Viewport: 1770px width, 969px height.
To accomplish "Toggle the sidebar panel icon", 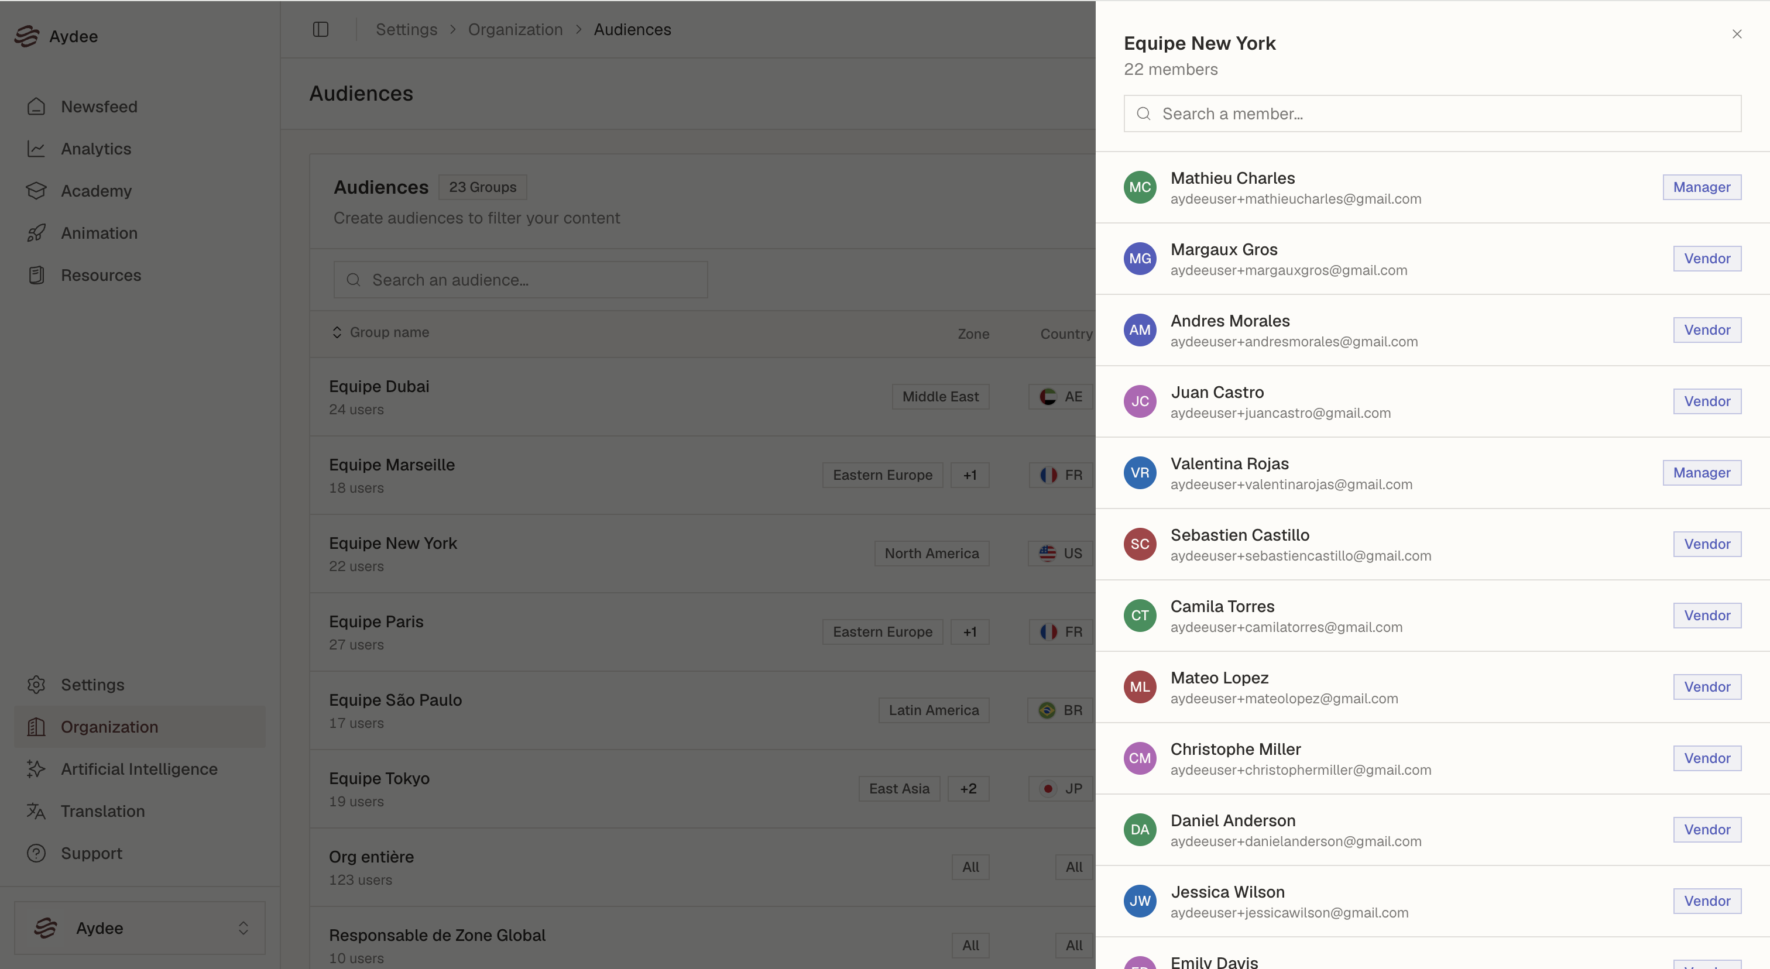I will 321,29.
